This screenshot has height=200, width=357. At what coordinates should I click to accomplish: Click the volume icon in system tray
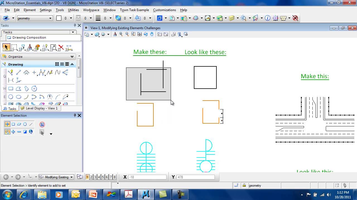point(329,194)
